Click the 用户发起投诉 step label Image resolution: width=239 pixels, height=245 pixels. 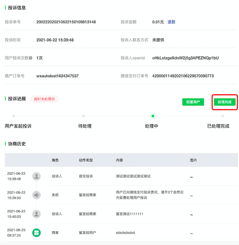click(18, 126)
